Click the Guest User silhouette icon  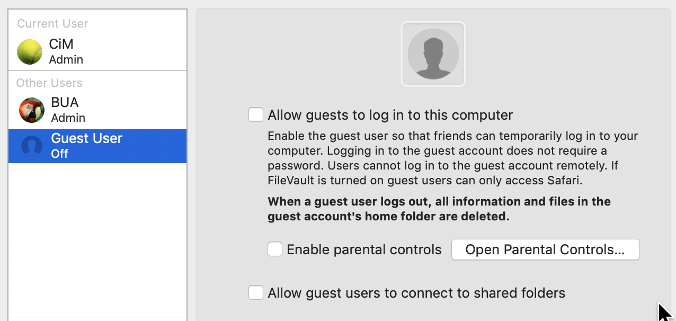click(x=31, y=146)
